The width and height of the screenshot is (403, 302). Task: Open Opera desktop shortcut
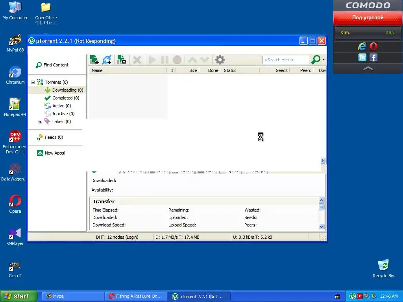[x=15, y=204]
